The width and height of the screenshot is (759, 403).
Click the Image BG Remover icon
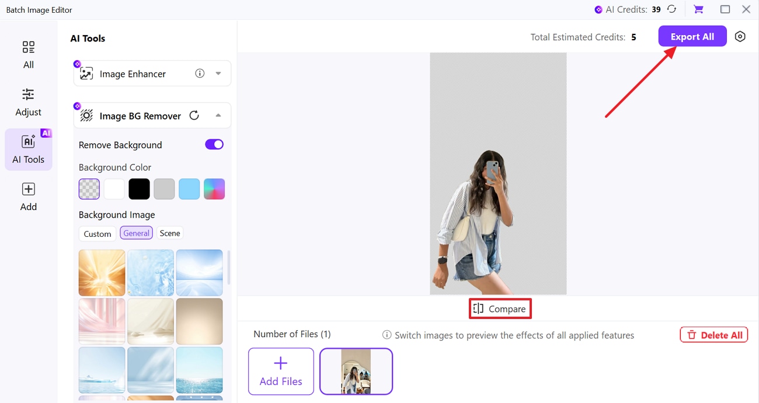[x=86, y=115]
